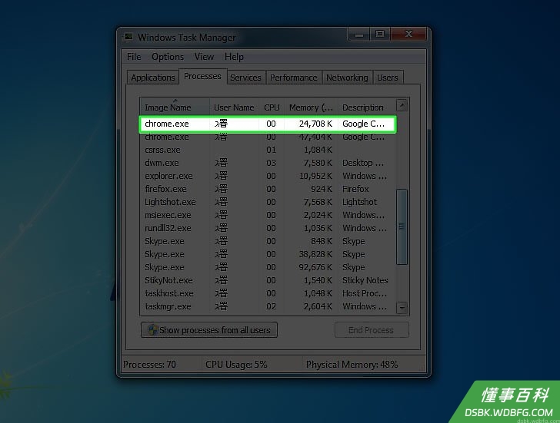
Task: Click the End Process button
Action: pos(372,330)
